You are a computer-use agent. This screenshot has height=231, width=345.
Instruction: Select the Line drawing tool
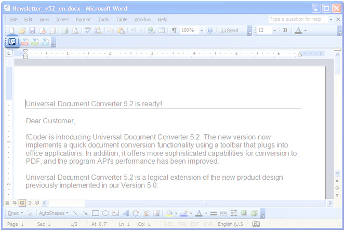(75, 213)
